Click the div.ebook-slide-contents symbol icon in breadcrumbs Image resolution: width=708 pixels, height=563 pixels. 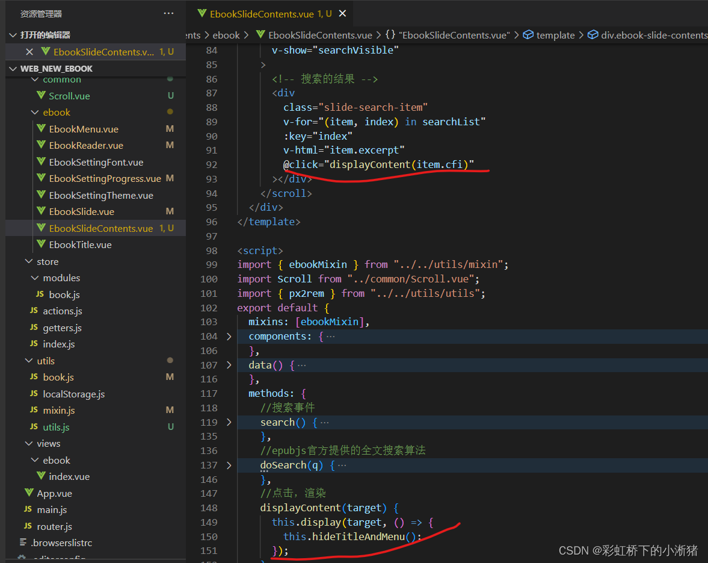point(593,35)
